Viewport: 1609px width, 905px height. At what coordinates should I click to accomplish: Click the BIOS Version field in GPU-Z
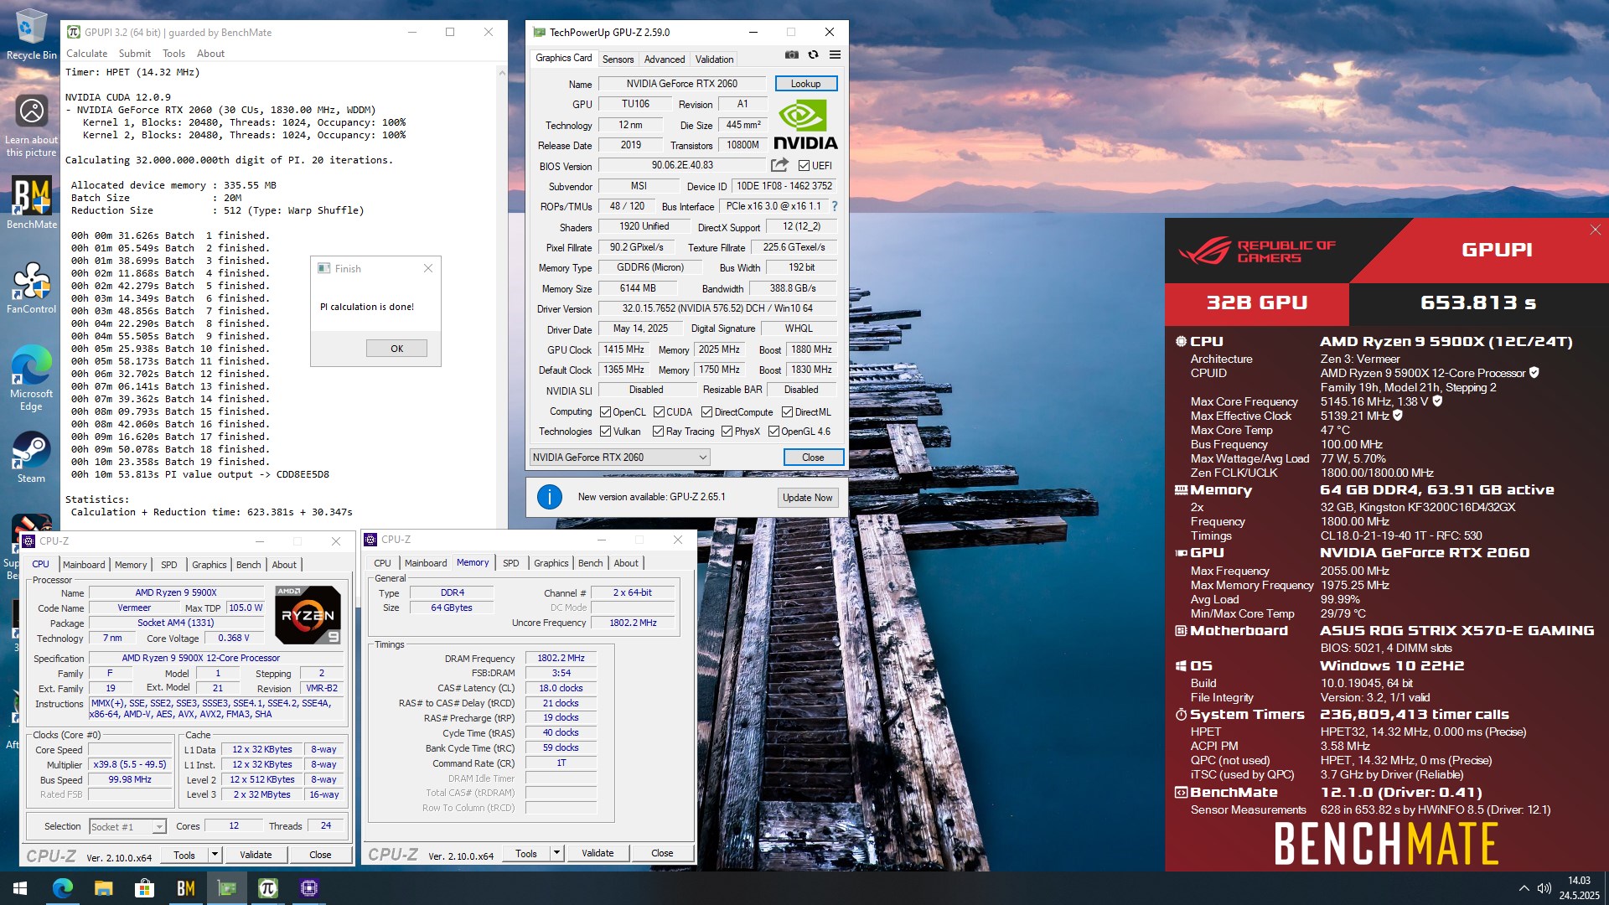pyautogui.click(x=682, y=165)
